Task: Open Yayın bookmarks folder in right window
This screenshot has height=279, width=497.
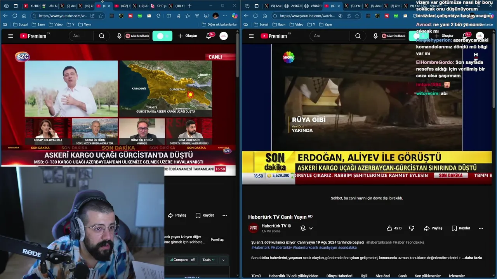Action: click(x=325, y=24)
